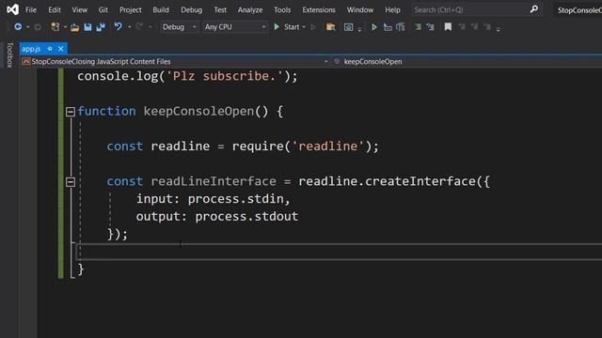Screen dimensions: 602x338
Task: Click the Save All icon
Action: pyautogui.click(x=101, y=27)
